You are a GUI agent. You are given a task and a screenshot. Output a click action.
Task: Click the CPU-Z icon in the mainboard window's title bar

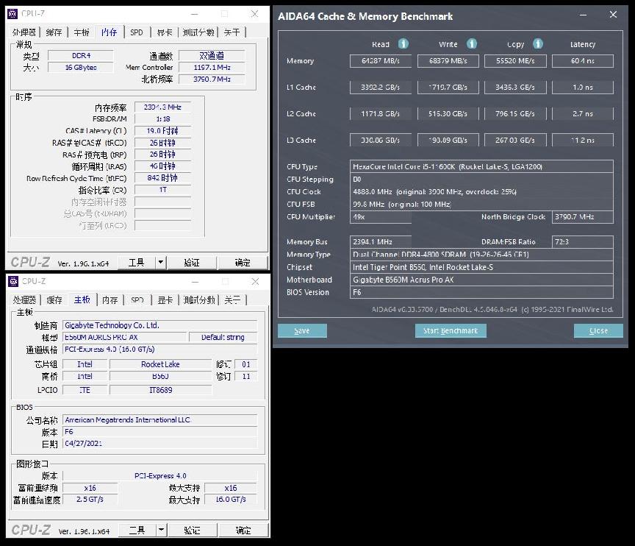pos(12,281)
